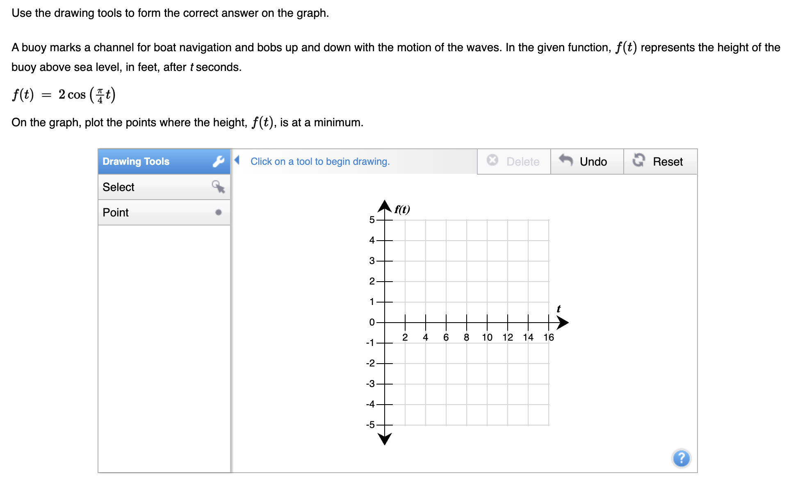Viewport: 798px width, 487px height.
Task: Collapse the toolbar using the left-pointing arrow
Action: pos(237,161)
